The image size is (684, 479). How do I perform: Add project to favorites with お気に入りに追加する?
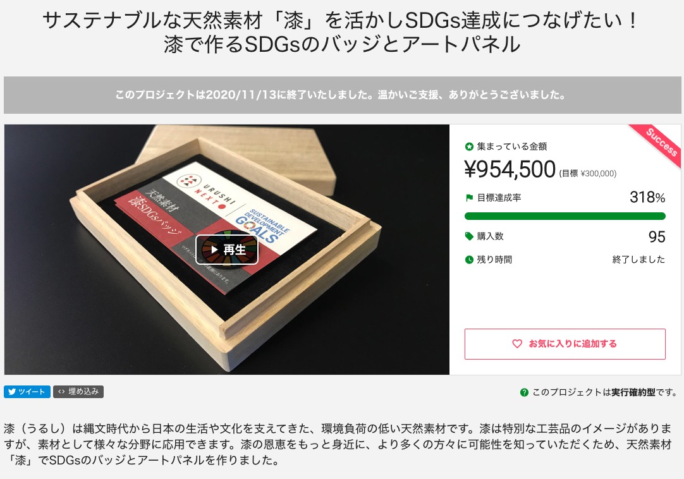point(565,344)
